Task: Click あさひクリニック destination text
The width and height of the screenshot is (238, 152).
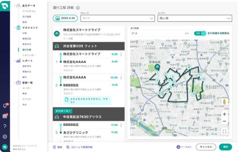Action: point(76,133)
